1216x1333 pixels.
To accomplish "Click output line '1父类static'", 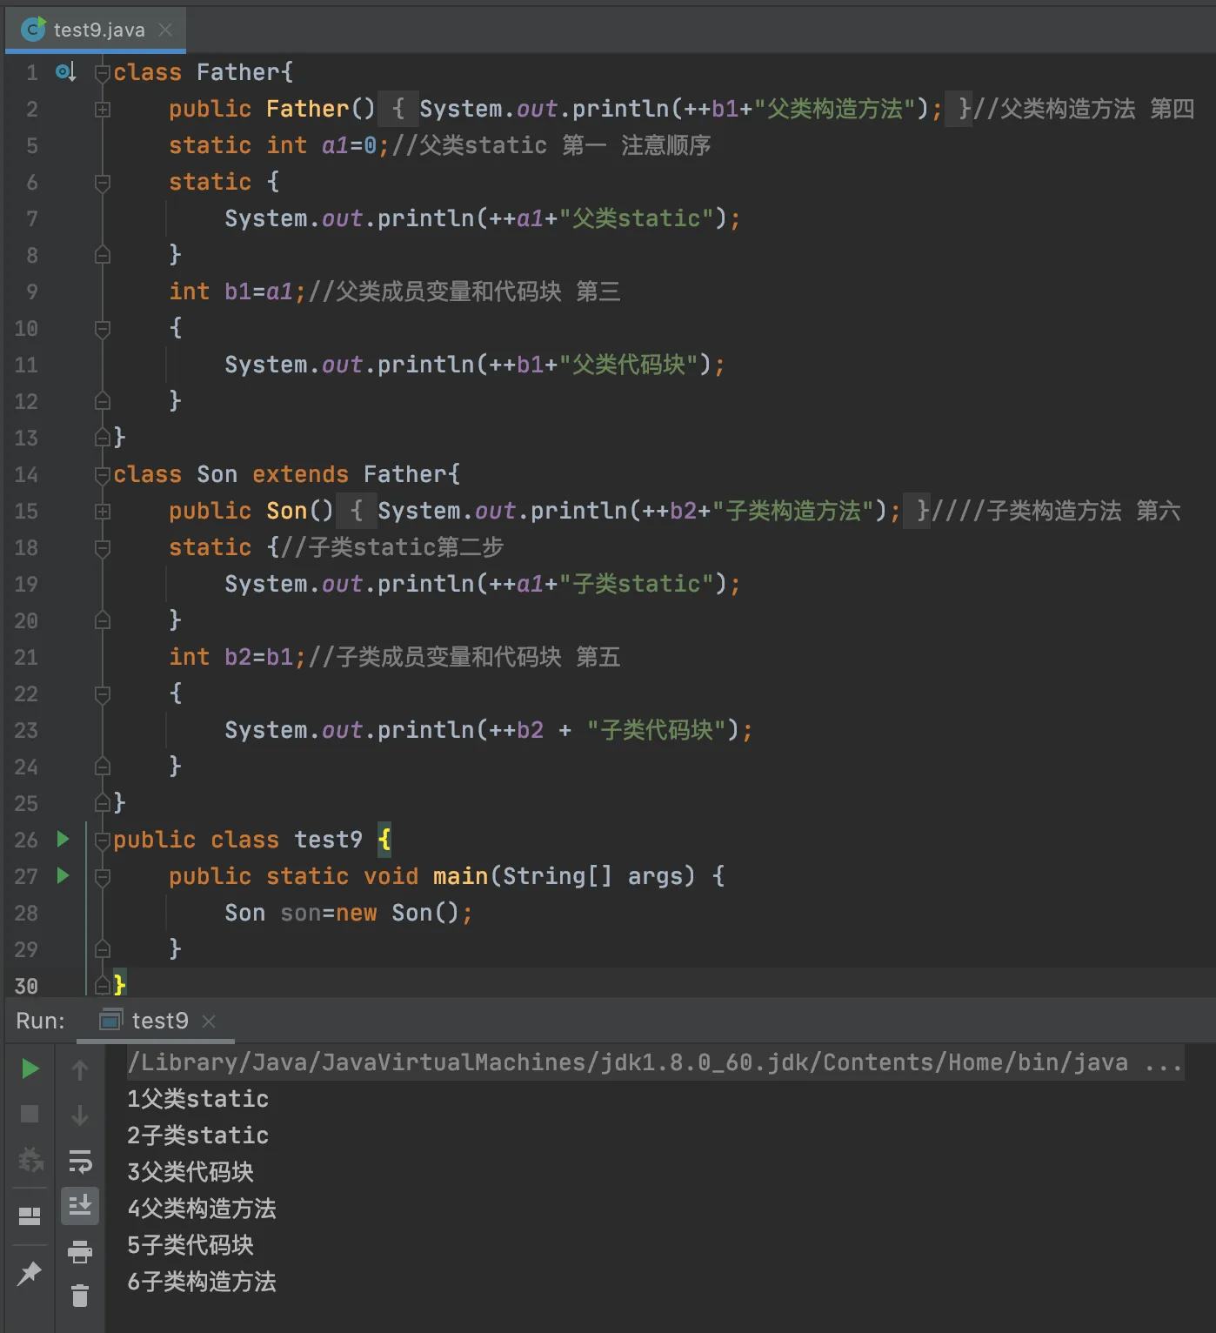I will (198, 1099).
